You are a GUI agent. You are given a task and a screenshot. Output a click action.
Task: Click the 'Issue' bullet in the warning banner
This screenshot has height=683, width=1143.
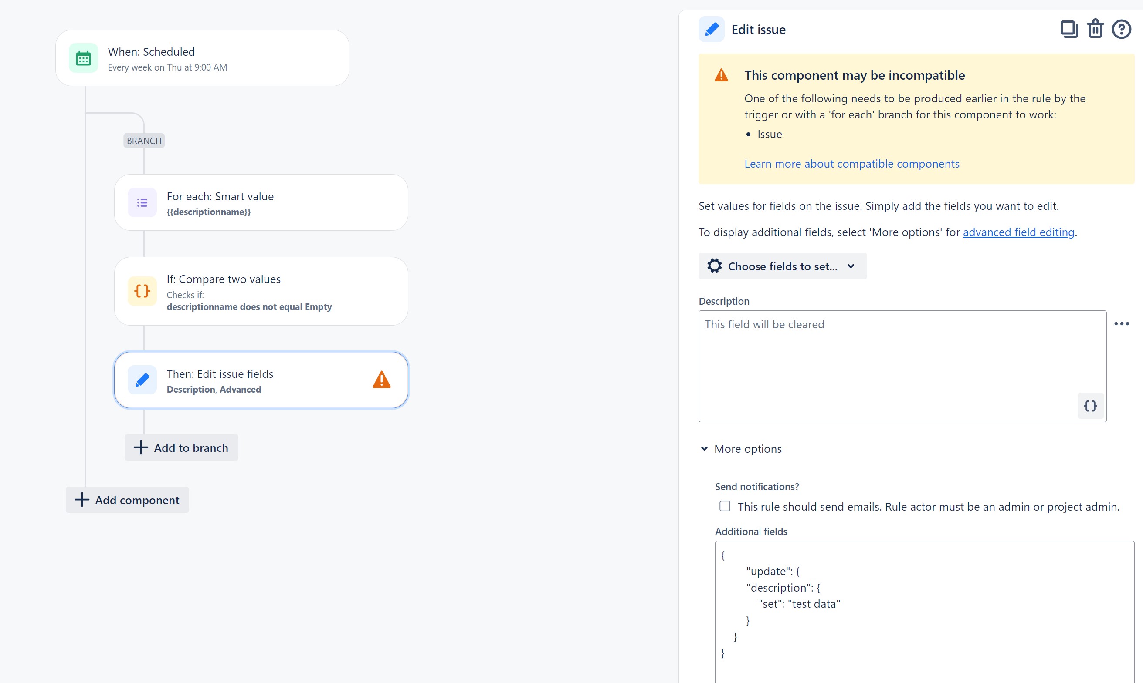point(770,135)
